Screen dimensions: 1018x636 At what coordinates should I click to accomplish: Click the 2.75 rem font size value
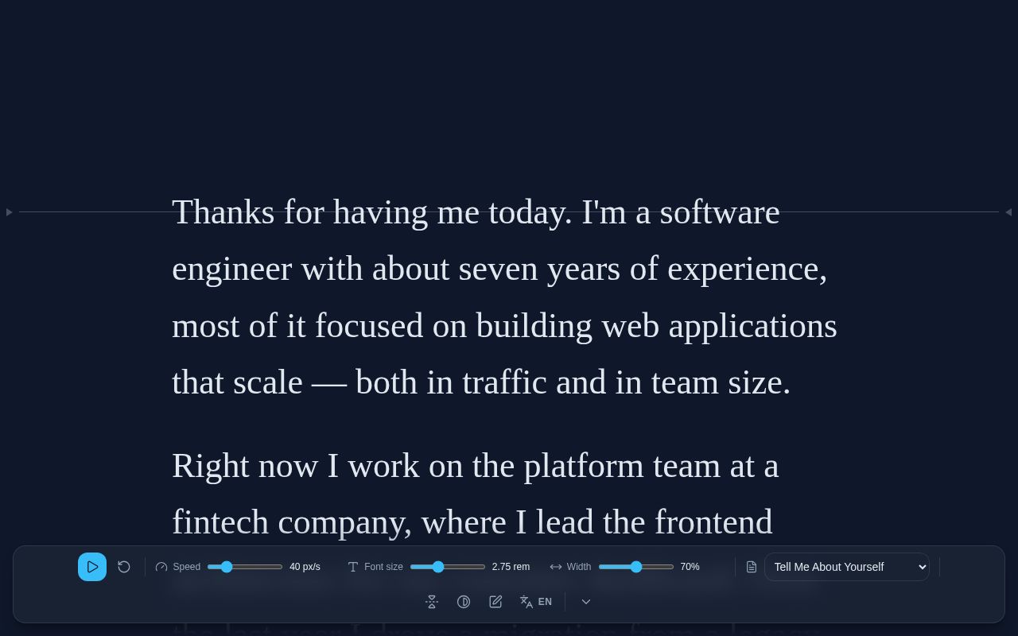pyautogui.click(x=511, y=567)
